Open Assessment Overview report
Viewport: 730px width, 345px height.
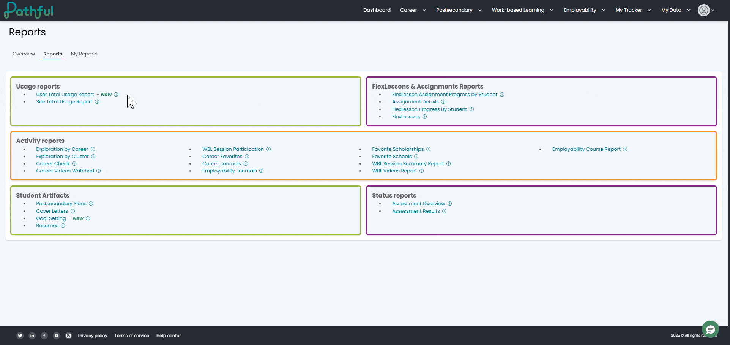pyautogui.click(x=418, y=204)
